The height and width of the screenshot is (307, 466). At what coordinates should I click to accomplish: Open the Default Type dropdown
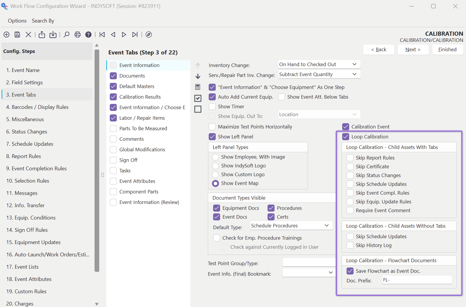click(292, 226)
